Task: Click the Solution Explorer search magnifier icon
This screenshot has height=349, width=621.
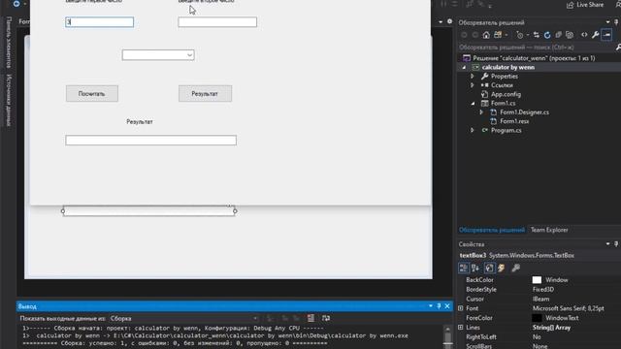Action: coord(618,48)
